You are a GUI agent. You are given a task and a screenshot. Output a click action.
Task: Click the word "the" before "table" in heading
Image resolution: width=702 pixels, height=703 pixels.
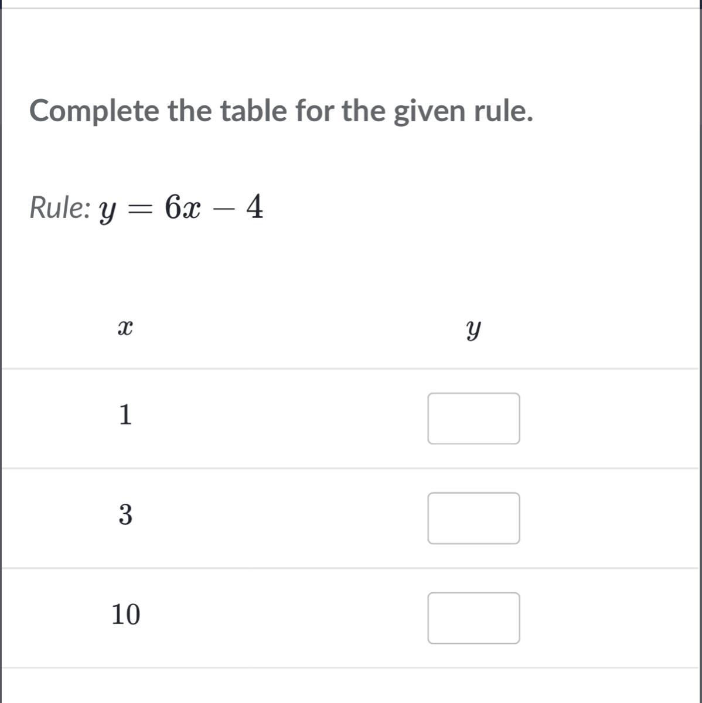(x=190, y=110)
